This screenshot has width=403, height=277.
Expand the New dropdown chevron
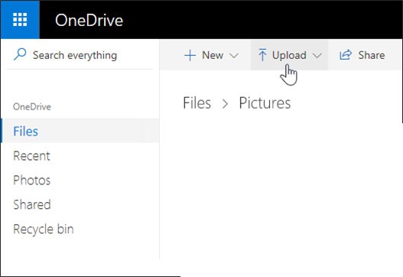[x=234, y=56]
